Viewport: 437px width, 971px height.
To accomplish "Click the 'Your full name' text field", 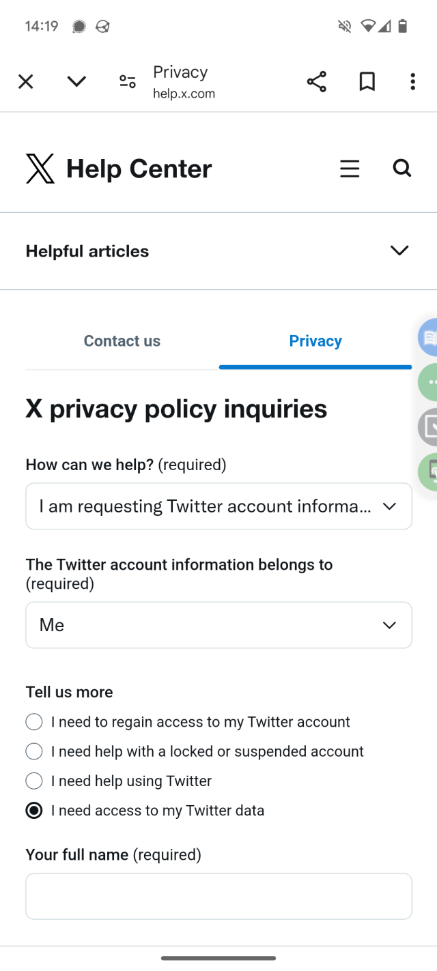I will (x=218, y=896).
